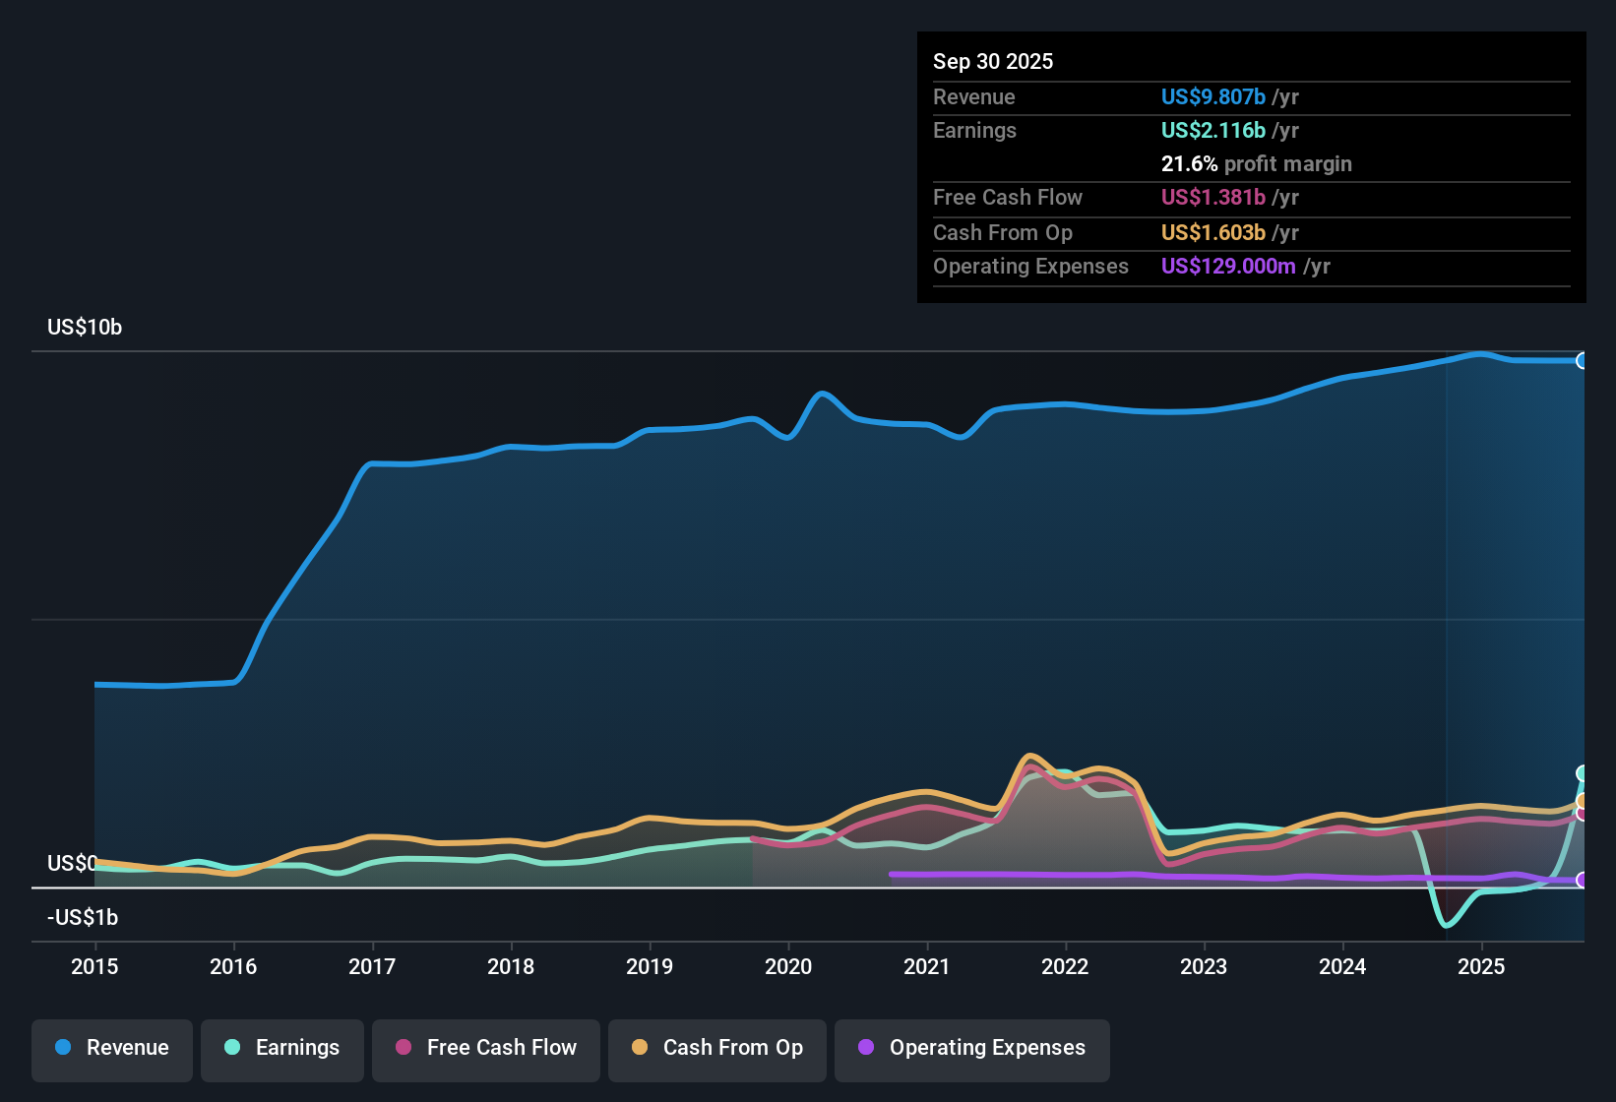Click the 2022 x-axis label
1616x1102 pixels.
pos(1065,966)
